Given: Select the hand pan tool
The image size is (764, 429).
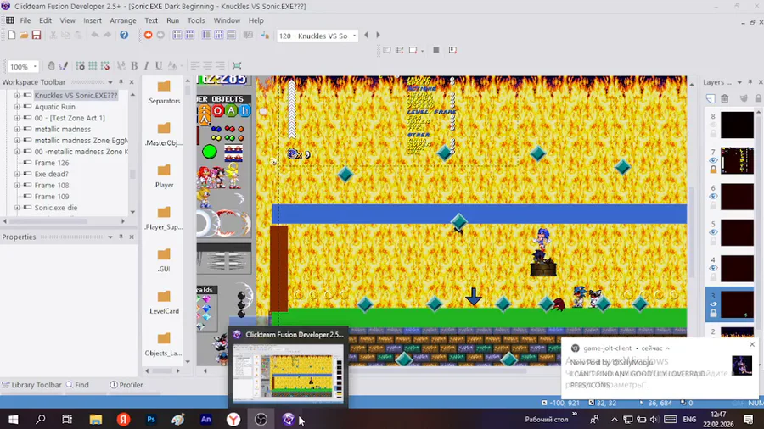Looking at the screenshot, I should tap(51, 65).
